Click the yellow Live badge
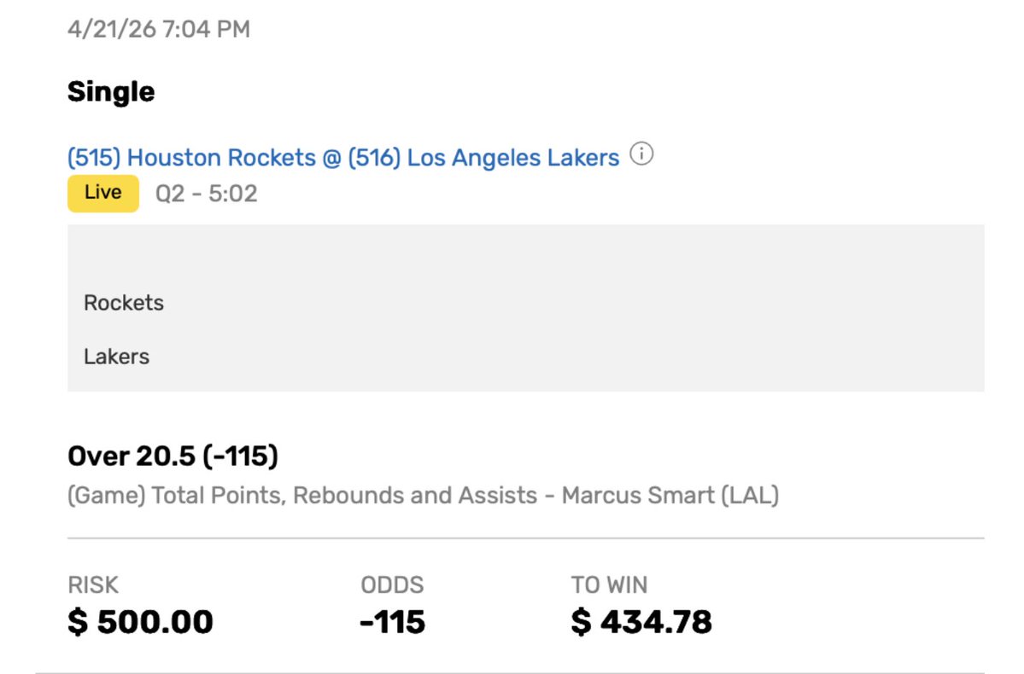 (x=103, y=193)
